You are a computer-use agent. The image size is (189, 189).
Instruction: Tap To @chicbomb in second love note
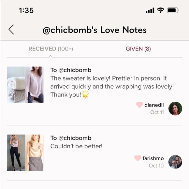click(x=71, y=138)
